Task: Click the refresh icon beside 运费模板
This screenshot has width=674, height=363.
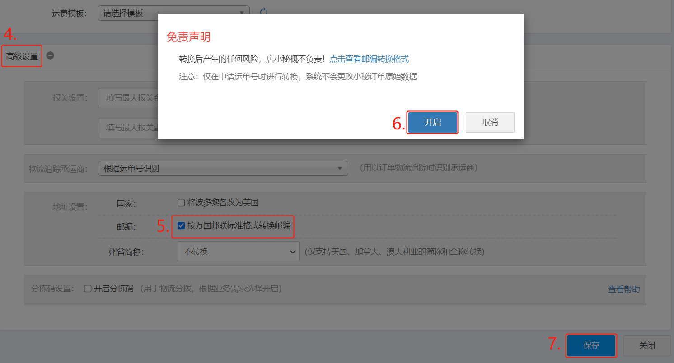Action: click(264, 12)
